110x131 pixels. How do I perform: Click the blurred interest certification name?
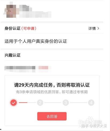(x=20, y=69)
